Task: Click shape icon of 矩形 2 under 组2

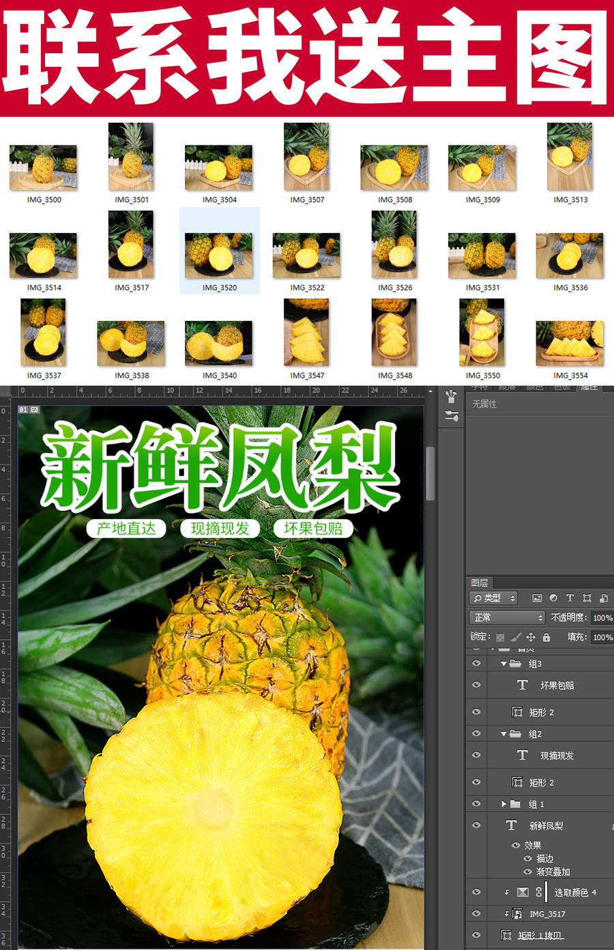Action: click(x=517, y=783)
